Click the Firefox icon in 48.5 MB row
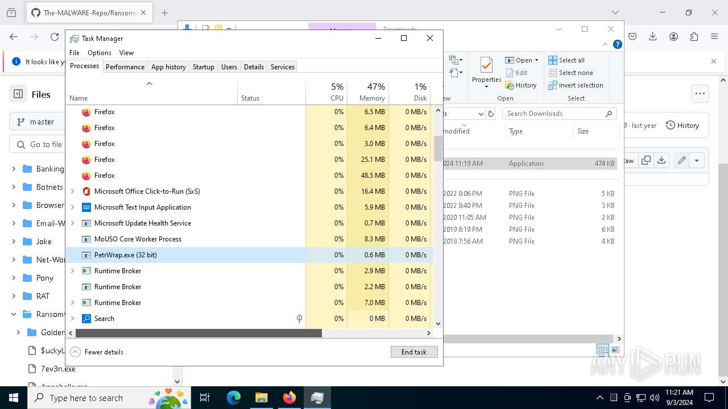Viewport: 728px width, 409px height. 86,176
